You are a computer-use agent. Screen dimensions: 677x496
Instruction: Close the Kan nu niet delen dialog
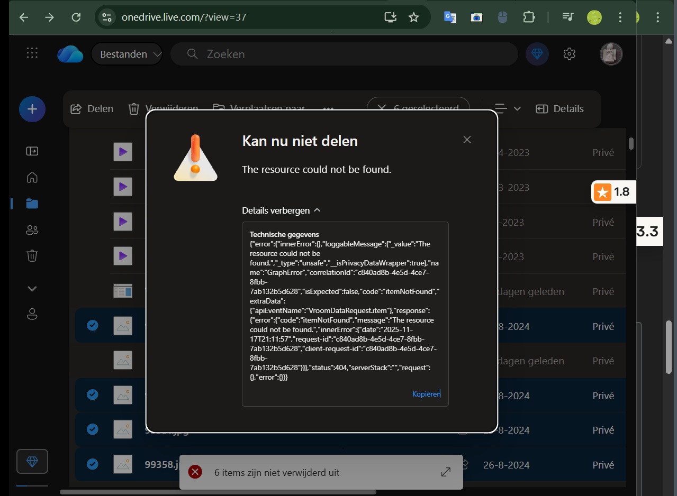pyautogui.click(x=467, y=140)
